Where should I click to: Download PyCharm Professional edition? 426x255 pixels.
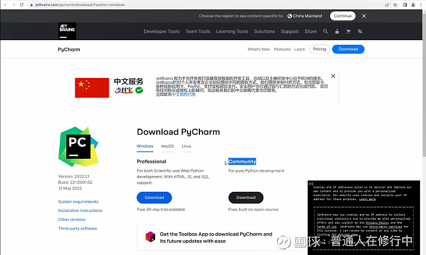coord(154,198)
